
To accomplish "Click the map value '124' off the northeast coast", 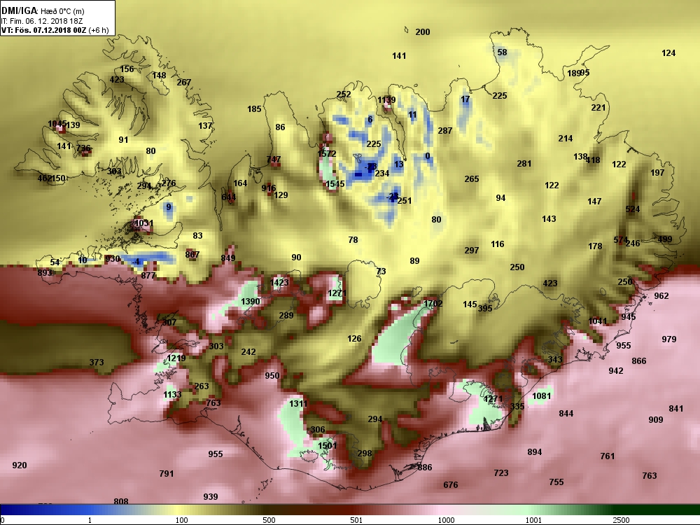I will (668, 53).
